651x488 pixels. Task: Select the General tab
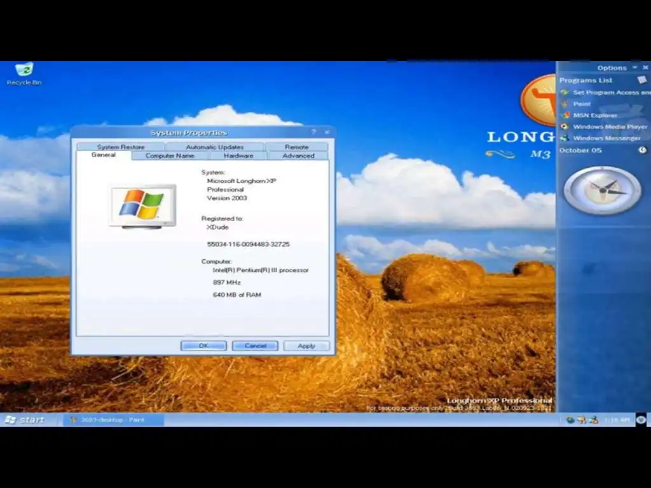(x=104, y=155)
